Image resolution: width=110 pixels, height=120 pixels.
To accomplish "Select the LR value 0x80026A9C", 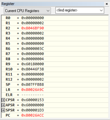I will tap(32, 90).
